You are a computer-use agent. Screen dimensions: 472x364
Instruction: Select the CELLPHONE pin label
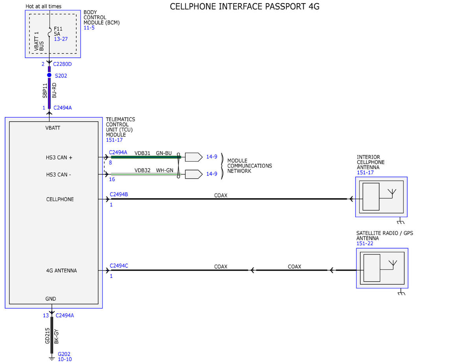point(60,199)
